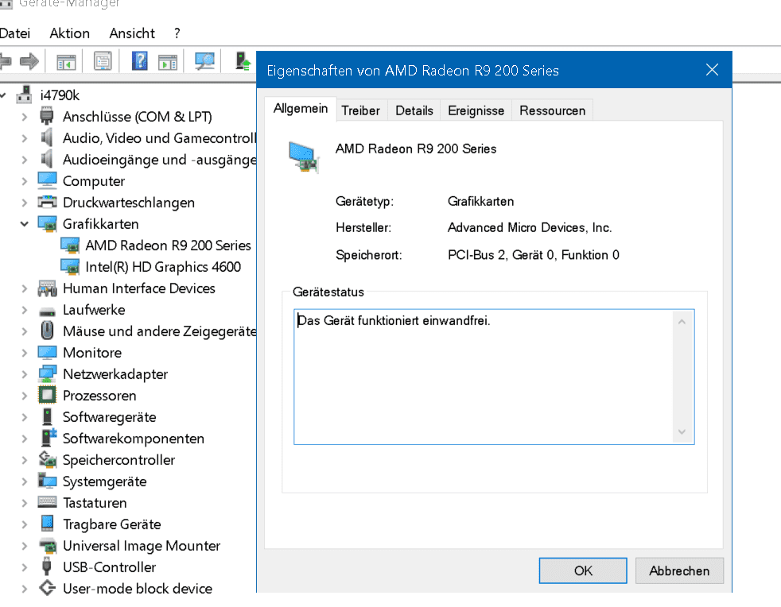Click the Netzwerkadapter network icon
The image size is (781, 607).
(x=47, y=373)
